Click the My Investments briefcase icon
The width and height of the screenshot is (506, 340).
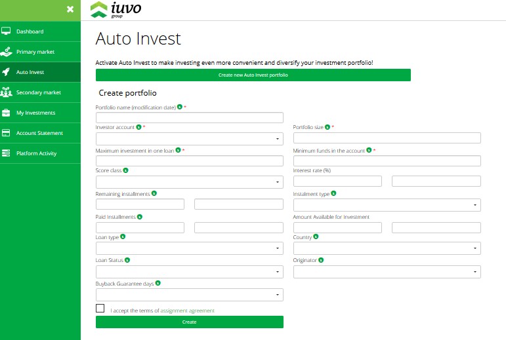[7, 113]
